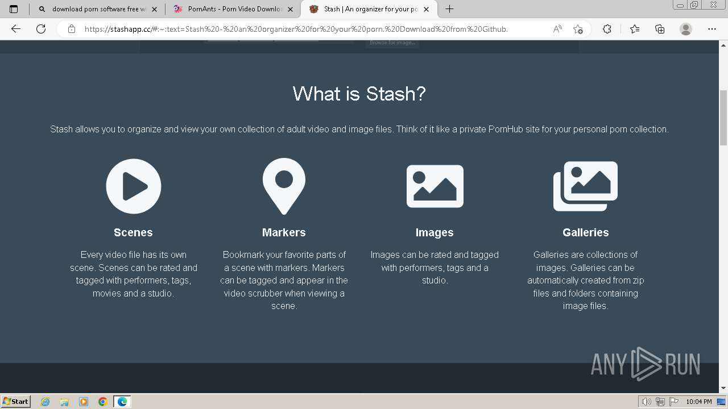Click the Scenes heading text
Viewport: 728px width, 409px height.
133,232
